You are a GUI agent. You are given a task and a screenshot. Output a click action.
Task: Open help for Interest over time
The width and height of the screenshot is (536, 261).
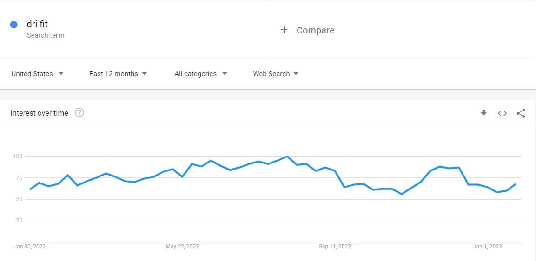(79, 113)
